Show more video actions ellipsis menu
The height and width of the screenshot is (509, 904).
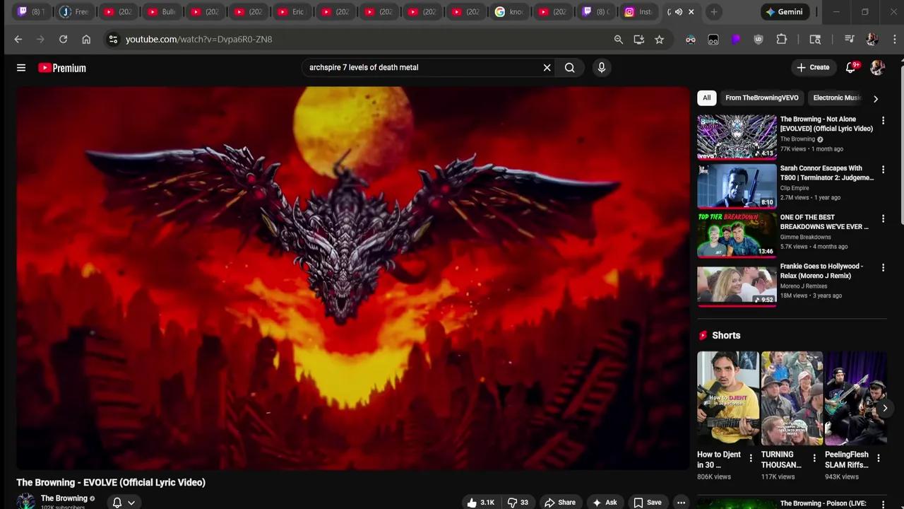681,503
